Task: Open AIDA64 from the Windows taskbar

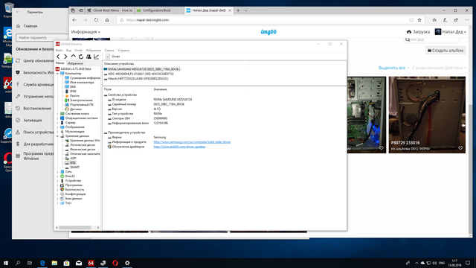Action: pyautogui.click(x=91, y=263)
